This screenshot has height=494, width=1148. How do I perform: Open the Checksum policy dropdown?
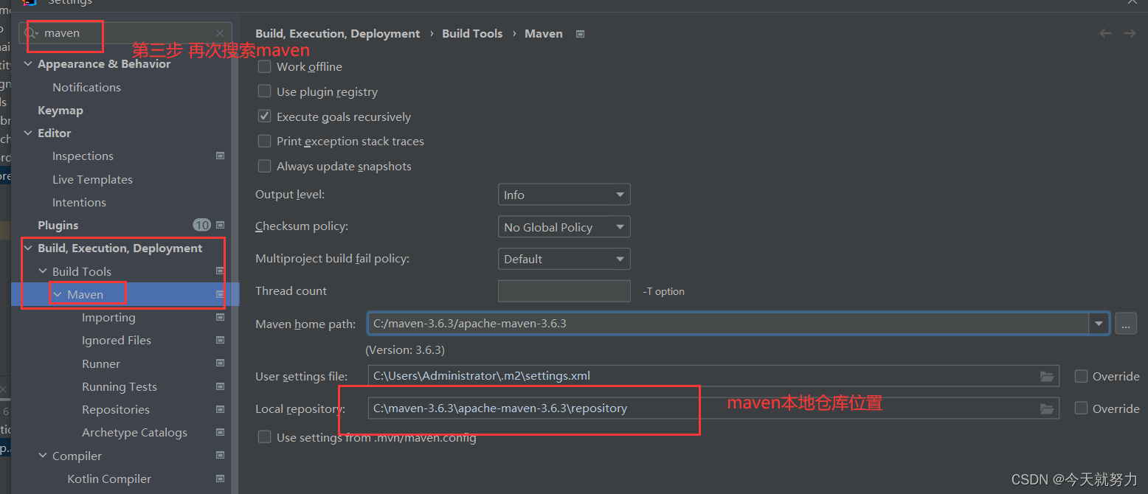(564, 226)
